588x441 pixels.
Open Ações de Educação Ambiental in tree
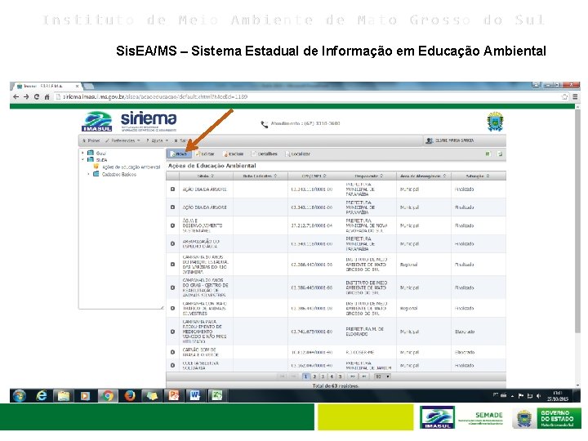click(131, 167)
